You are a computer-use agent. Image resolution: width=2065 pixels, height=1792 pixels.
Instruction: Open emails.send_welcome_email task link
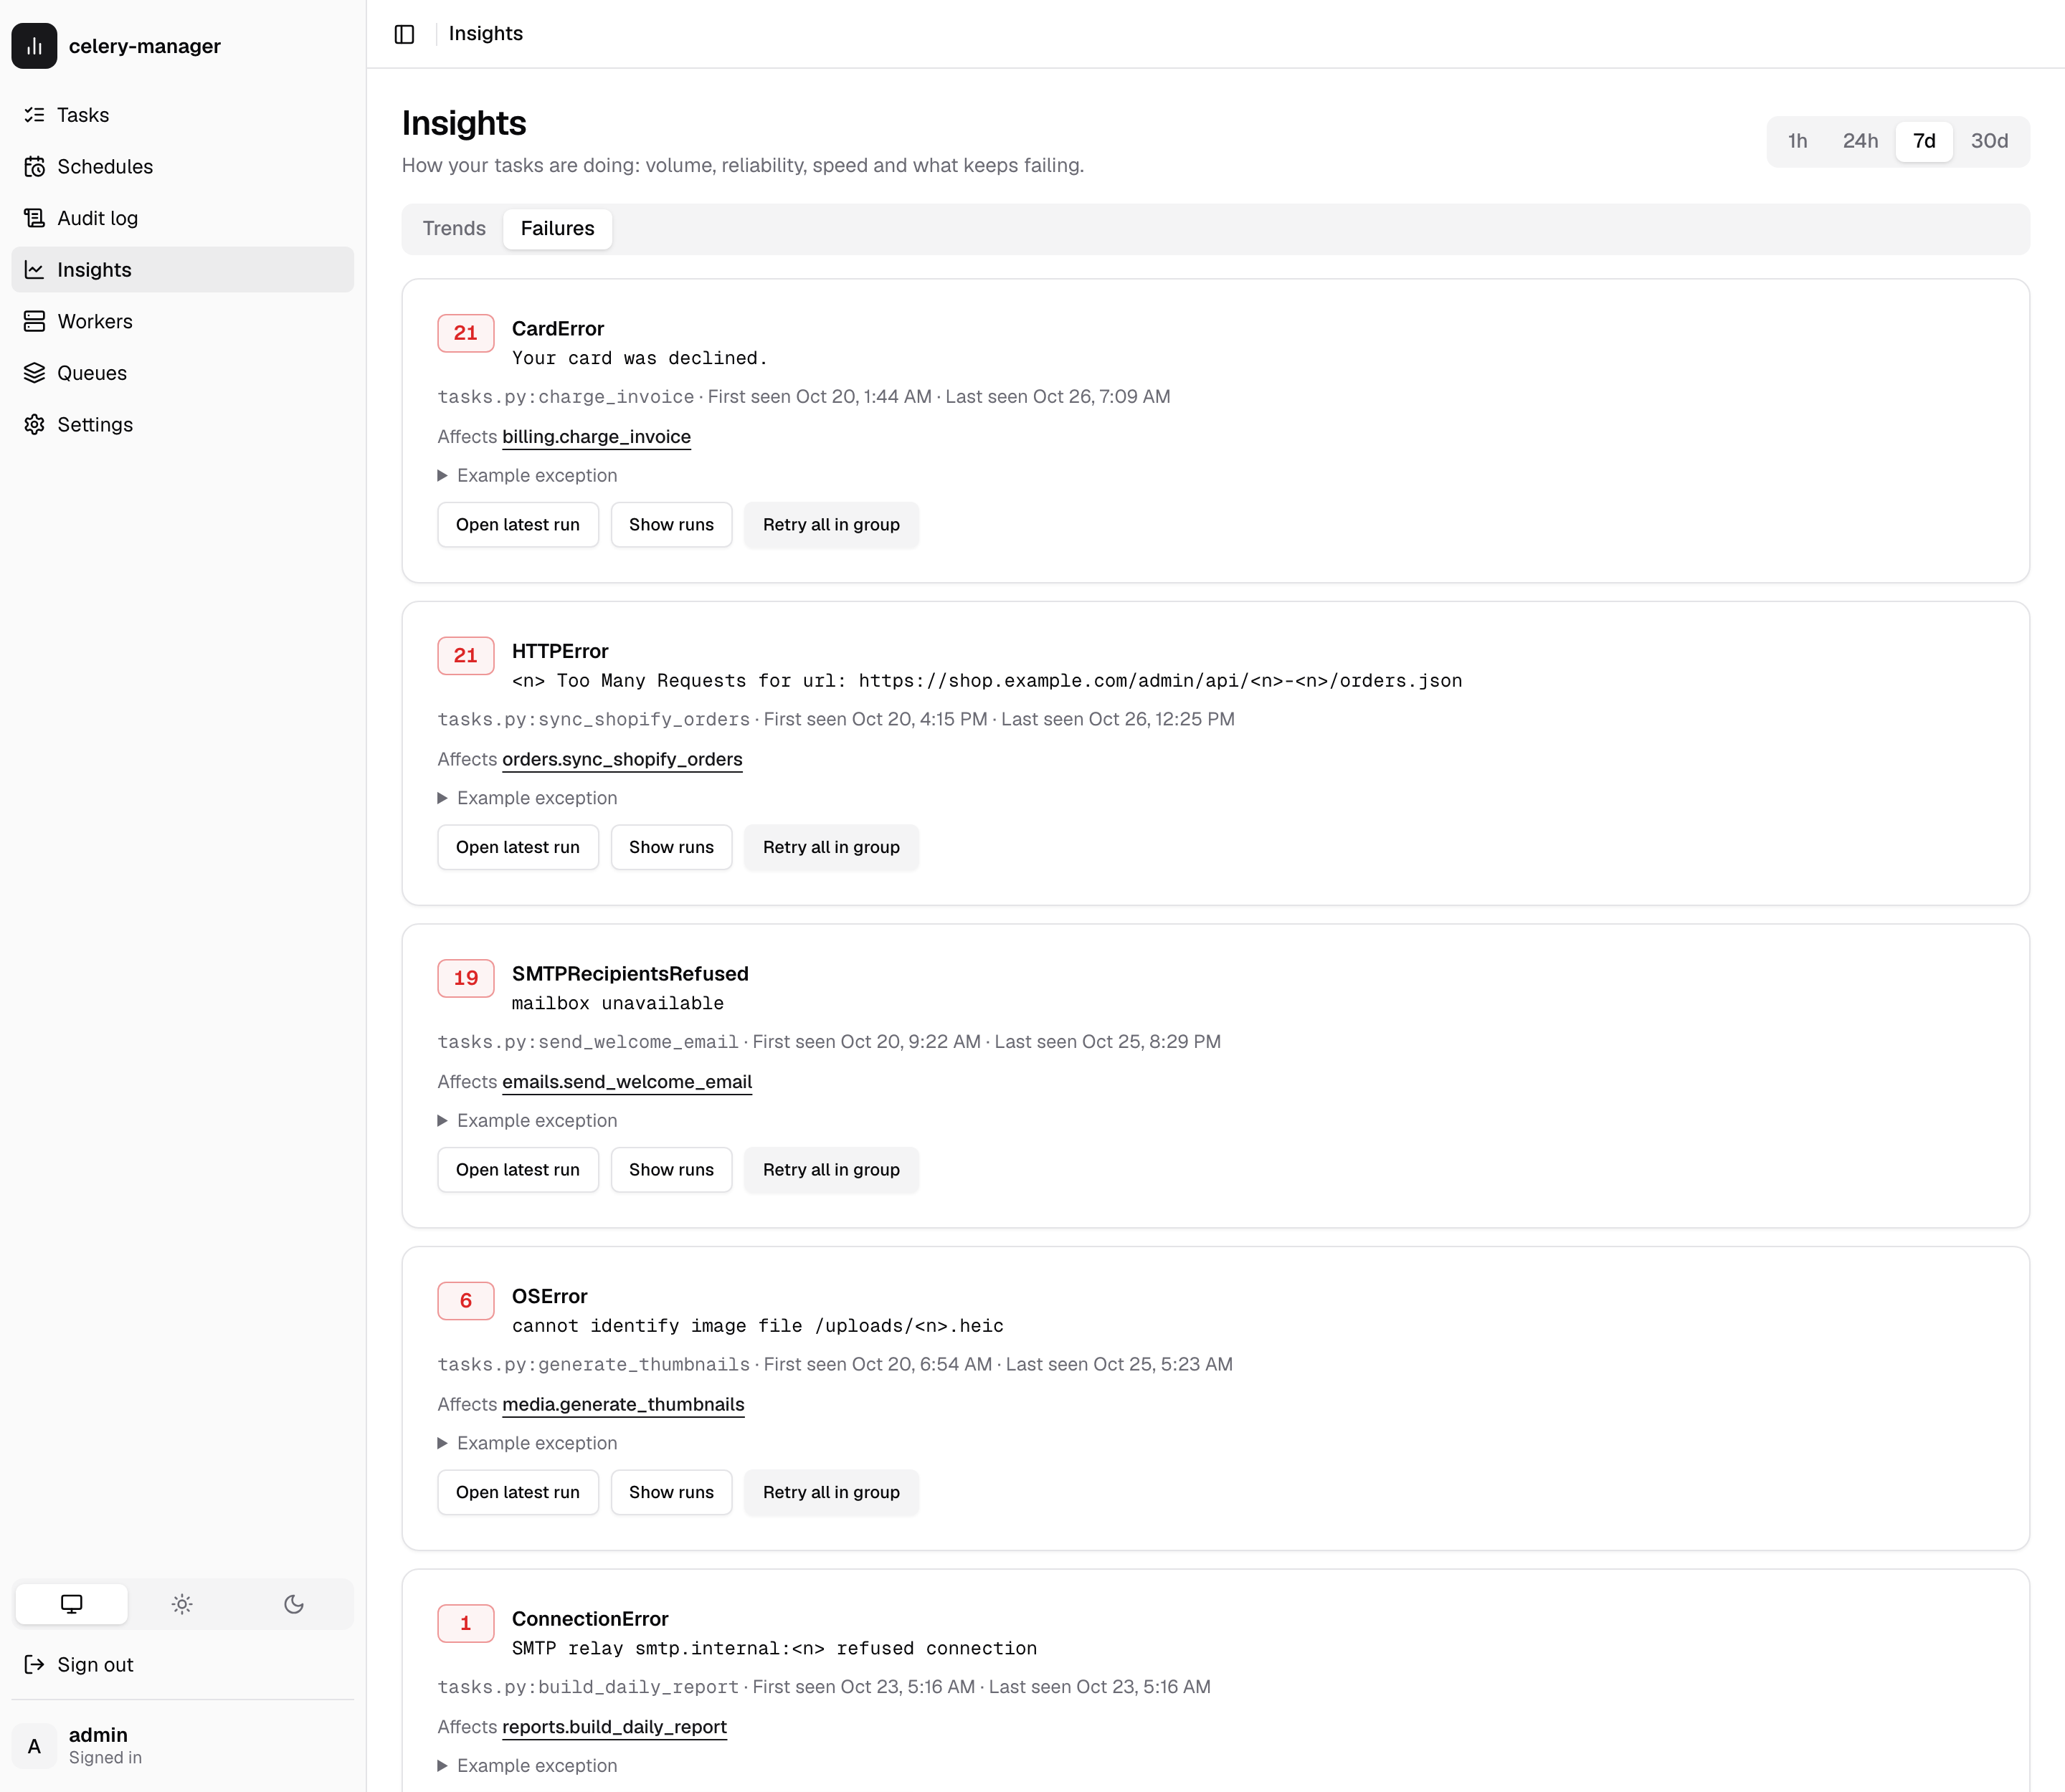coord(627,1082)
